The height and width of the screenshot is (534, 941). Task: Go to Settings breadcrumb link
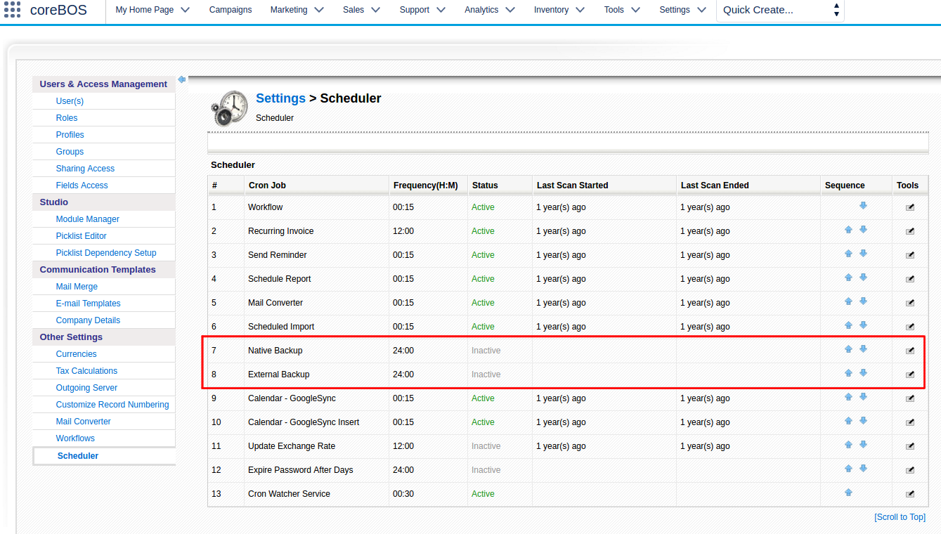[280, 98]
